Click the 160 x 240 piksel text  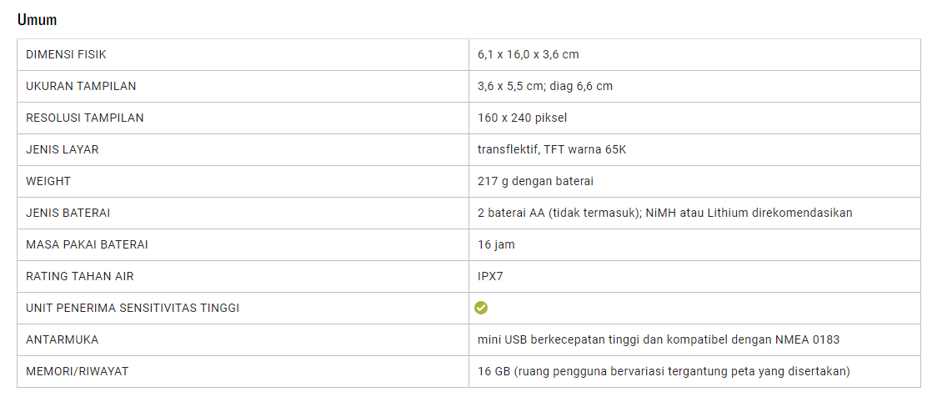point(522,118)
